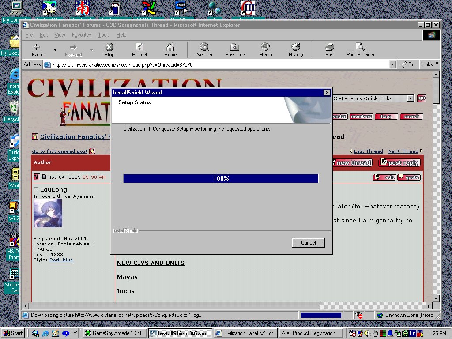Follow the Last Thread link
452x339 pixels.
tap(369, 151)
